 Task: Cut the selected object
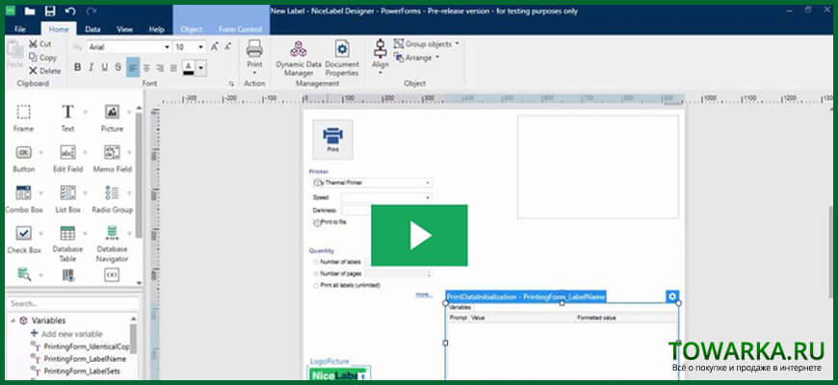pyautogui.click(x=40, y=44)
